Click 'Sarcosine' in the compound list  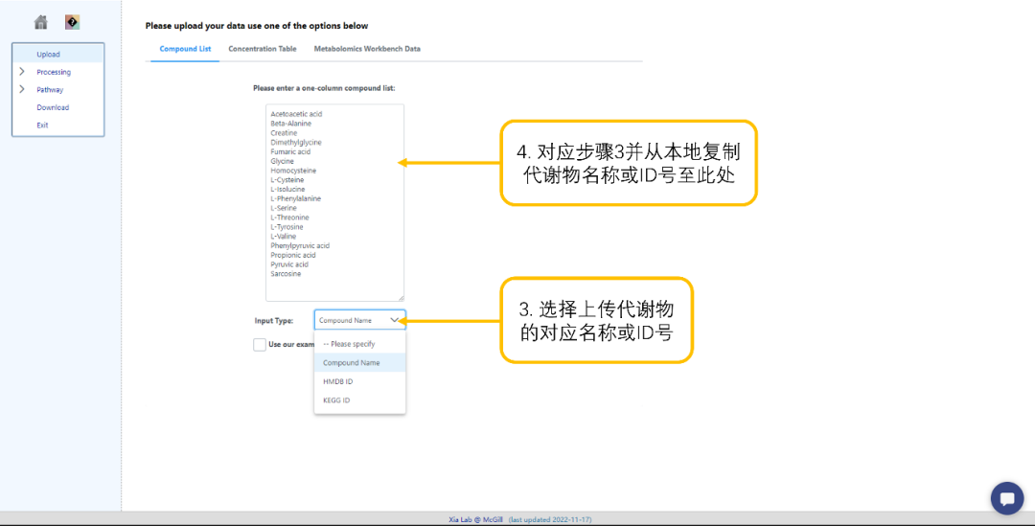click(286, 274)
